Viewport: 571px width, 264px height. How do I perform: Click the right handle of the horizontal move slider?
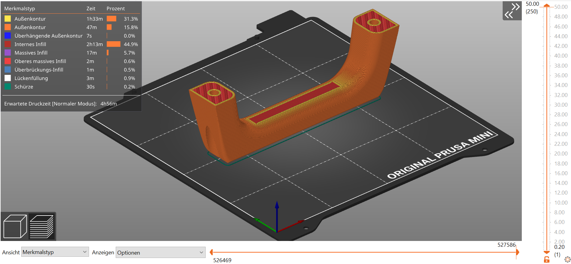tap(518, 252)
